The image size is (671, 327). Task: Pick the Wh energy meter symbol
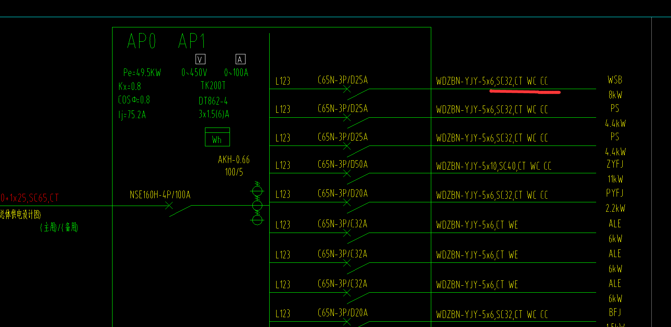tap(217, 137)
